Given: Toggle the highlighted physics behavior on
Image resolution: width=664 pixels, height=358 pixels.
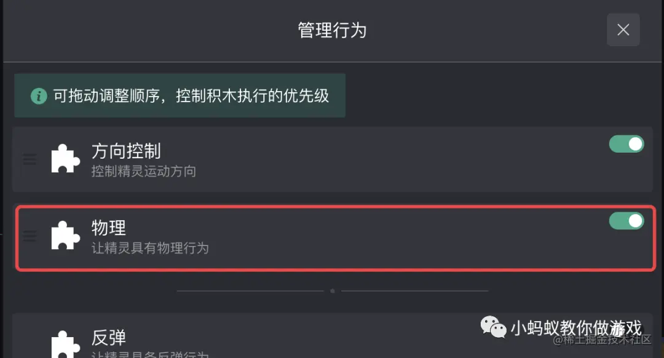Looking at the screenshot, I should point(626,220).
